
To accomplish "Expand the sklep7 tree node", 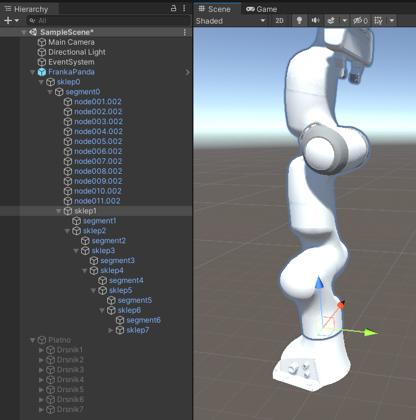I will pos(112,330).
